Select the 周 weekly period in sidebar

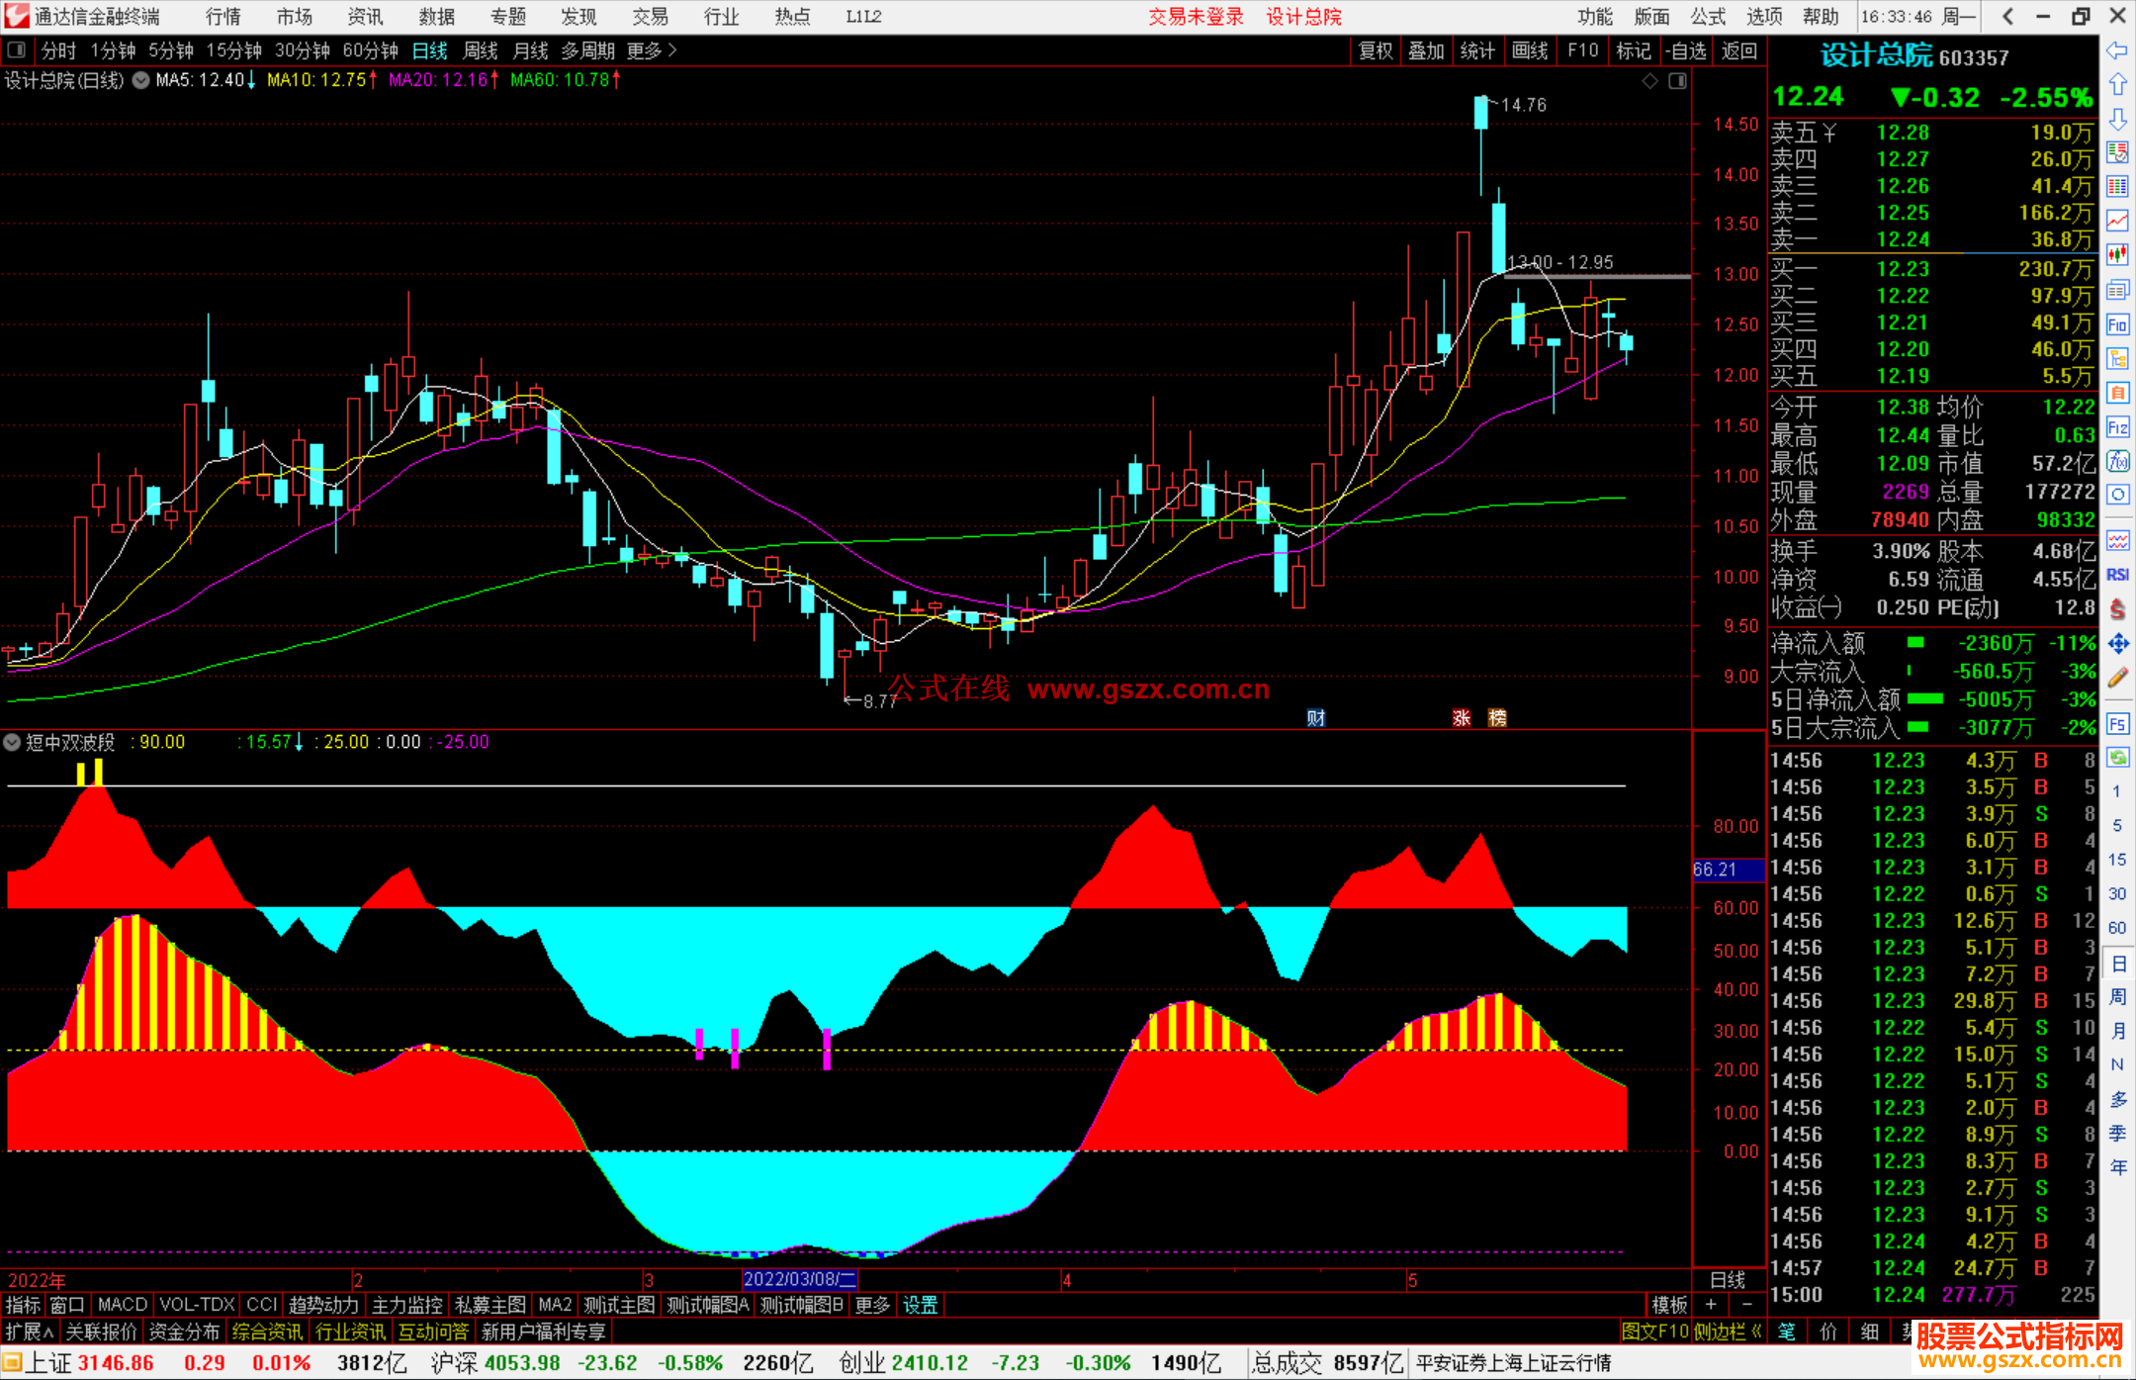pos(2117,996)
